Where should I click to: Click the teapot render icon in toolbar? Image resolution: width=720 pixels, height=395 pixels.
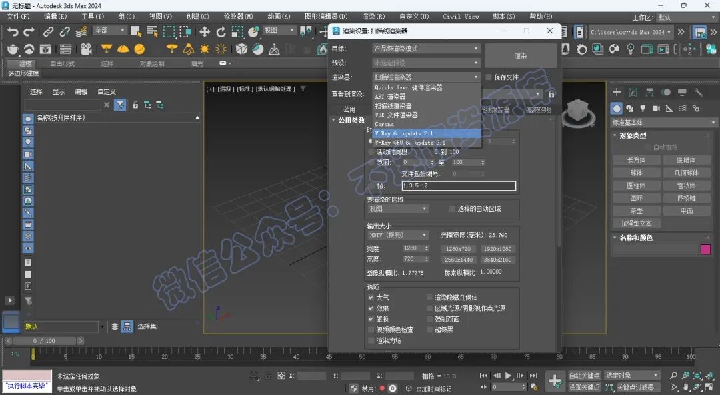pyautogui.click(x=13, y=49)
